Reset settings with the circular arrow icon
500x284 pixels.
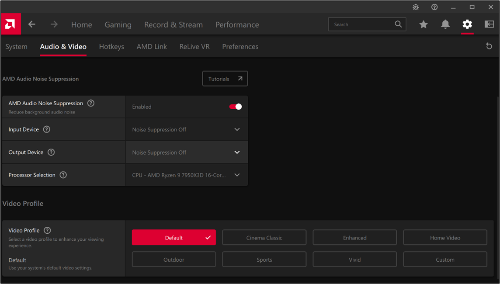(x=489, y=47)
